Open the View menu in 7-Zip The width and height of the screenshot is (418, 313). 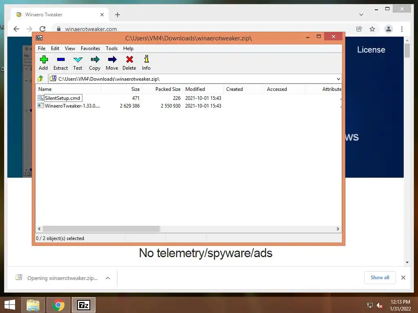pos(70,48)
